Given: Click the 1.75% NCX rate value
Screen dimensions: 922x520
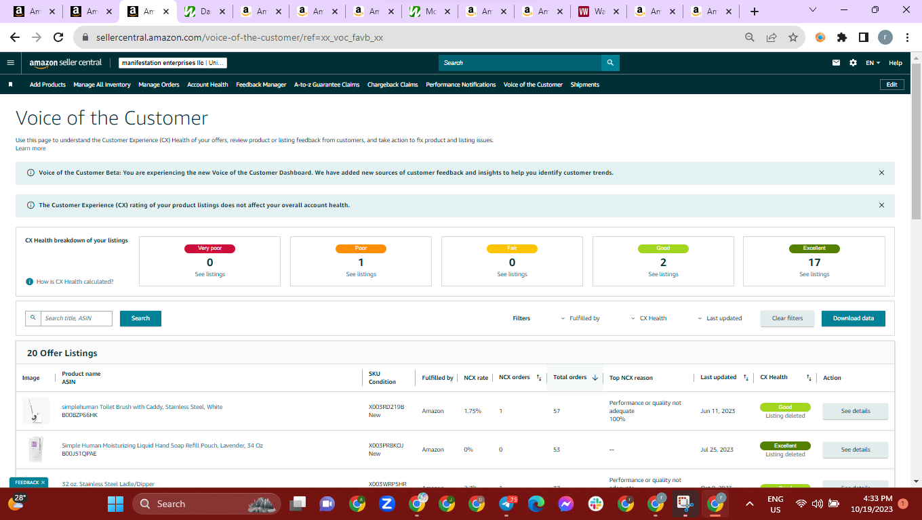Looking at the screenshot, I should [x=473, y=411].
